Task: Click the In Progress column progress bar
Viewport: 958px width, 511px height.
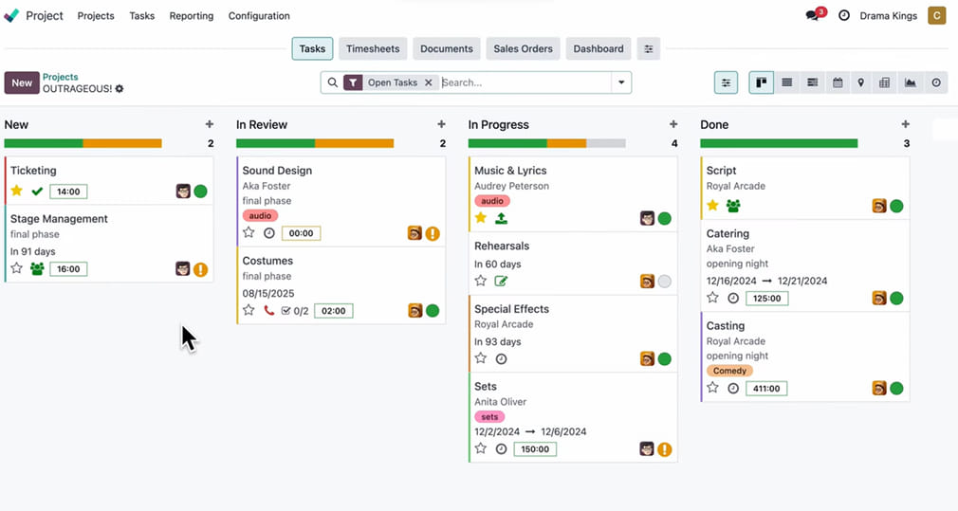Action: point(546,144)
